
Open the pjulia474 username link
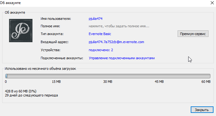click(96, 19)
